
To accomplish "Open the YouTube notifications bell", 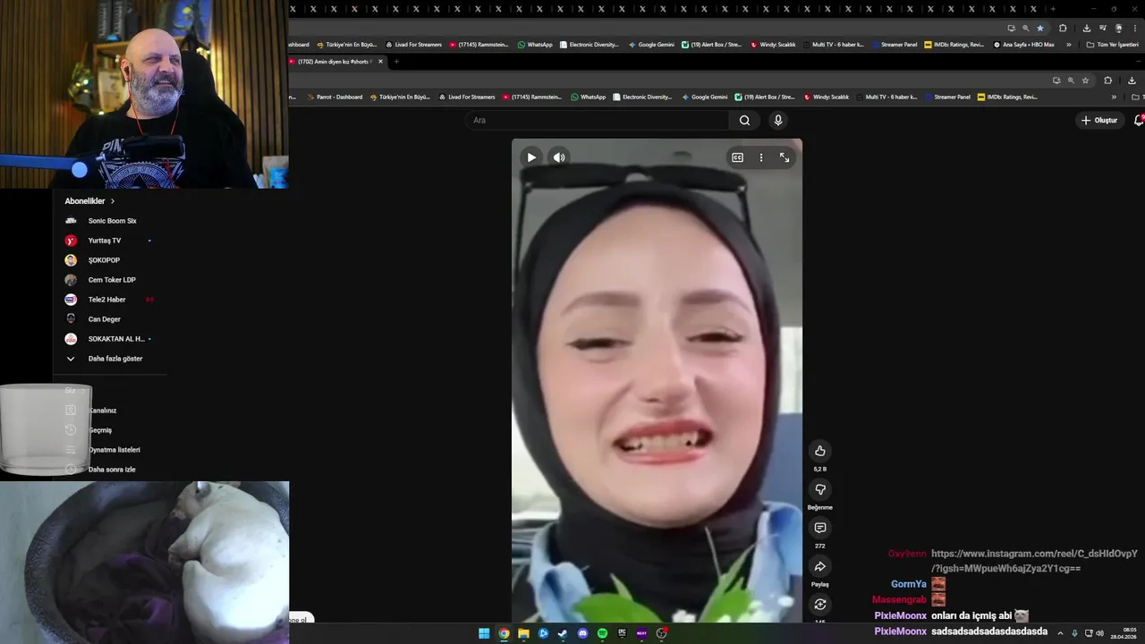I will point(1139,120).
